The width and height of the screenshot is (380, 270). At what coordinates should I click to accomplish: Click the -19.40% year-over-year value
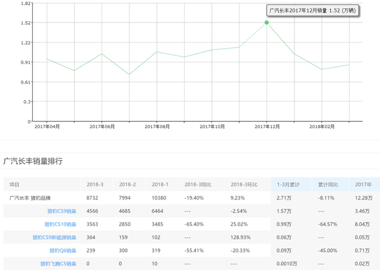coord(194,198)
